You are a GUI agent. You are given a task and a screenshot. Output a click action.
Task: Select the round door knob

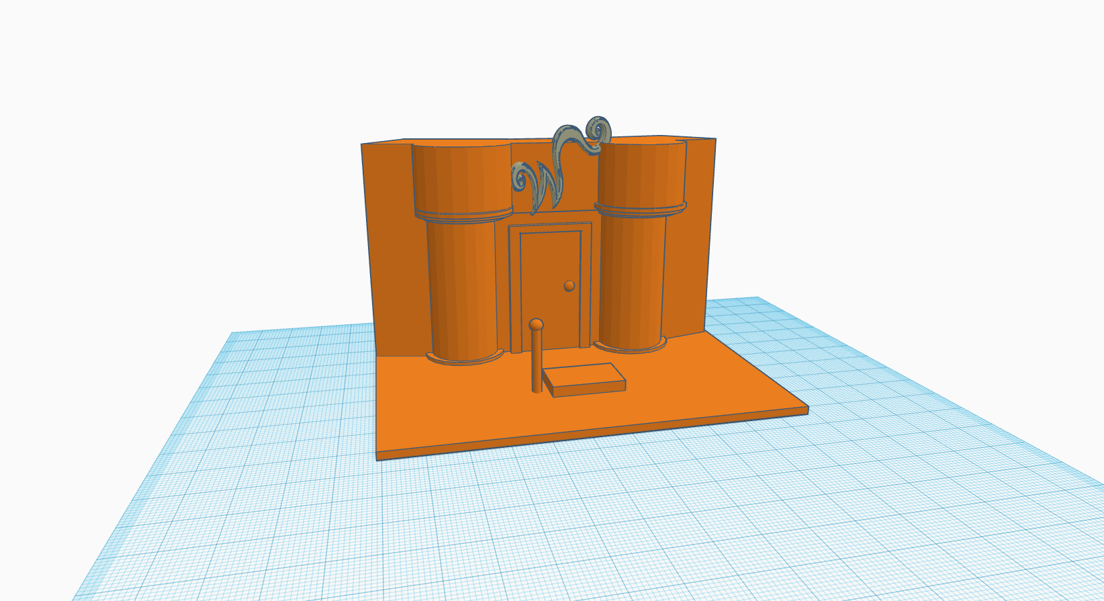[569, 286]
